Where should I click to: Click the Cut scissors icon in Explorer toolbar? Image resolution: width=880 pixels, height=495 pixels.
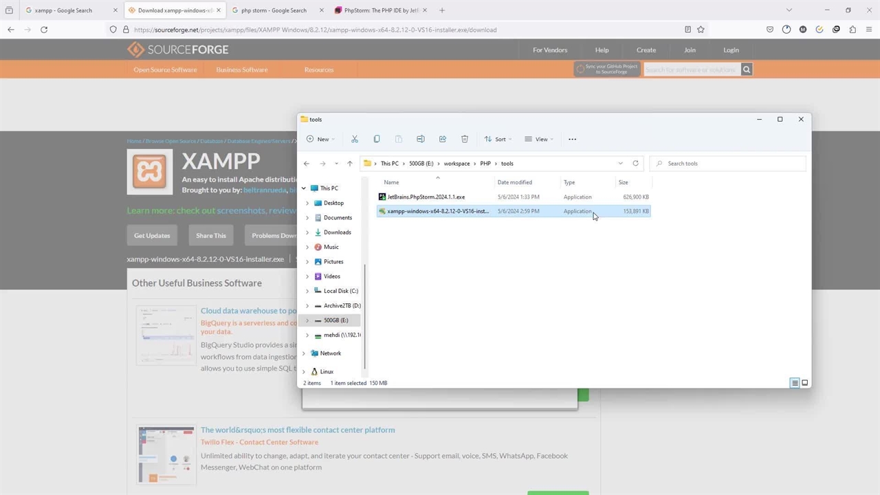click(355, 139)
